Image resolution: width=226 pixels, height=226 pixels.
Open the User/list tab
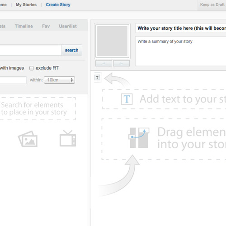pyautogui.click(x=68, y=26)
